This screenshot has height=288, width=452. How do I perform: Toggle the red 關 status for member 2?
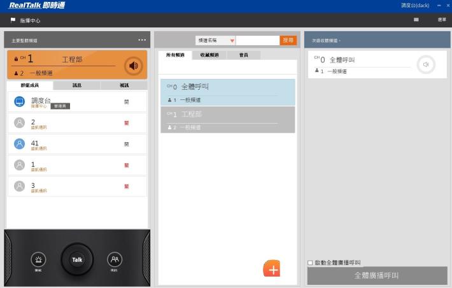pos(126,123)
